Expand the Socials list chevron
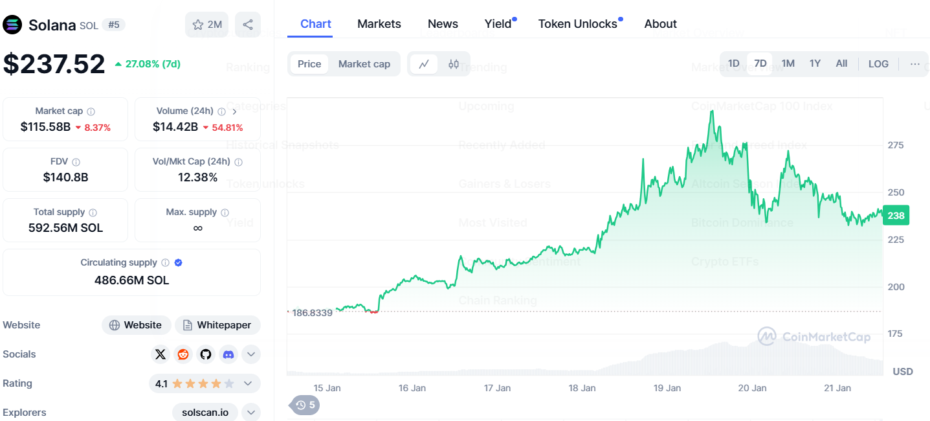The height and width of the screenshot is (421, 930). (251, 354)
